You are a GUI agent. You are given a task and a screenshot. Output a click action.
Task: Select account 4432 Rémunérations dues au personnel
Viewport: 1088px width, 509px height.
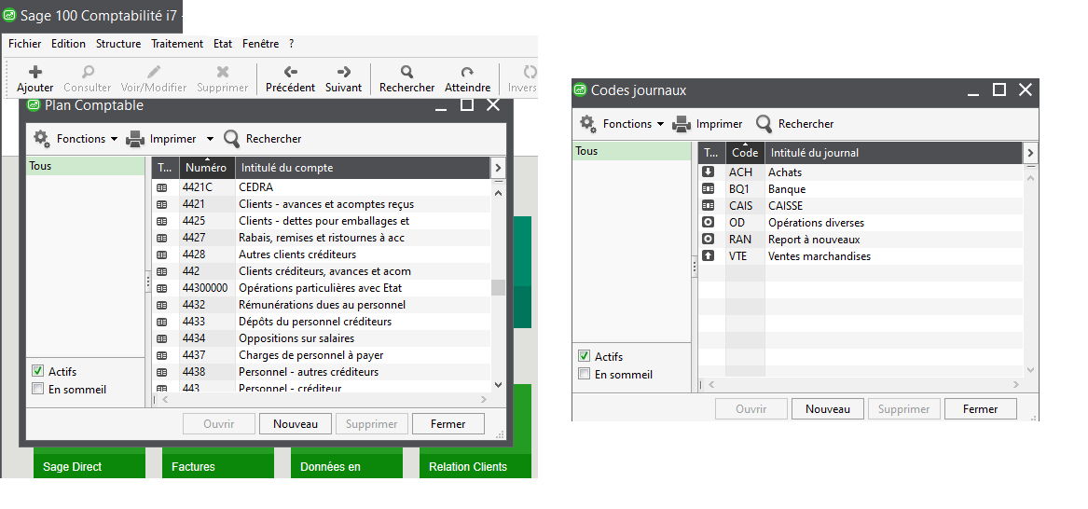[x=322, y=305]
